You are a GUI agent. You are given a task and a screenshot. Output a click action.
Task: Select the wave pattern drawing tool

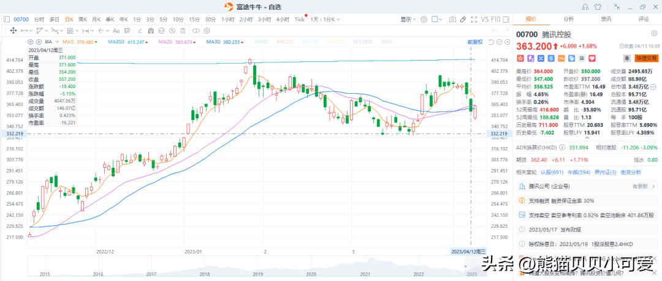[55, 31]
